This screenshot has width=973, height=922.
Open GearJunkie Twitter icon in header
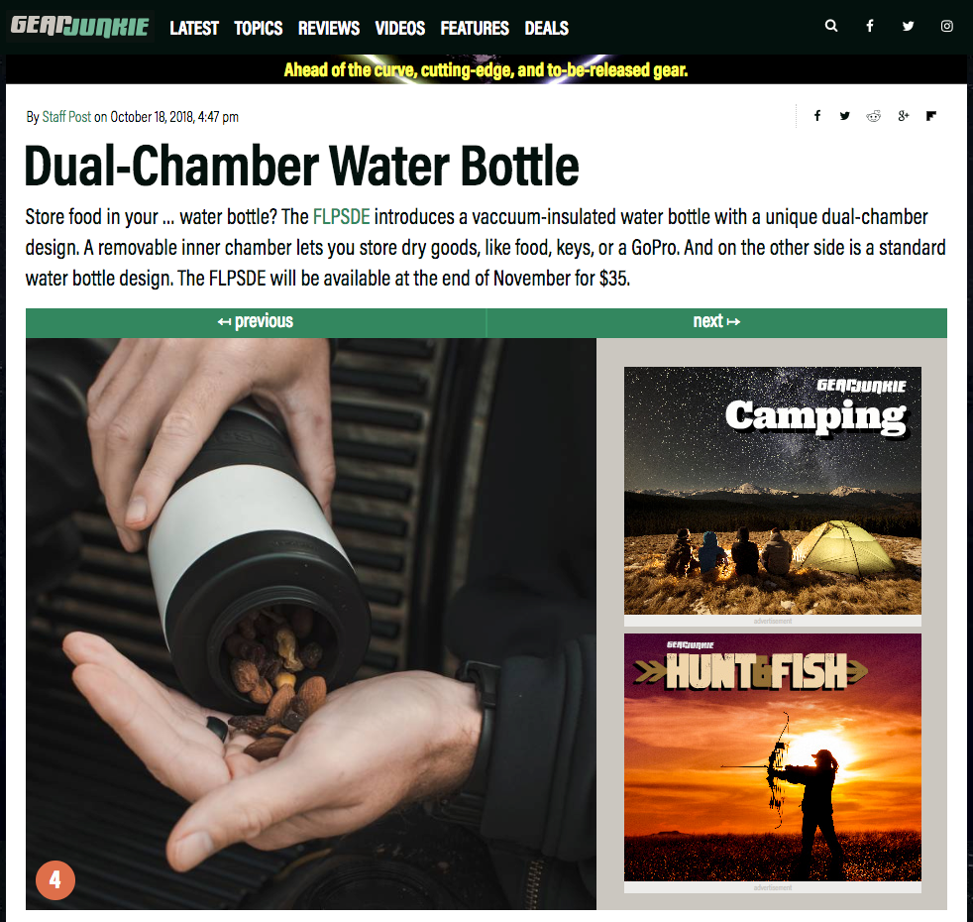(908, 26)
